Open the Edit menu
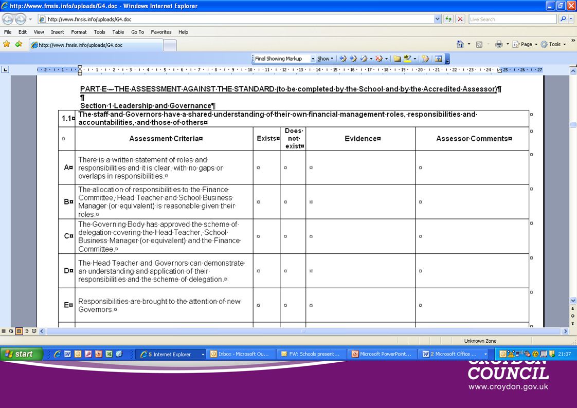This screenshot has width=577, height=408. pyautogui.click(x=23, y=32)
